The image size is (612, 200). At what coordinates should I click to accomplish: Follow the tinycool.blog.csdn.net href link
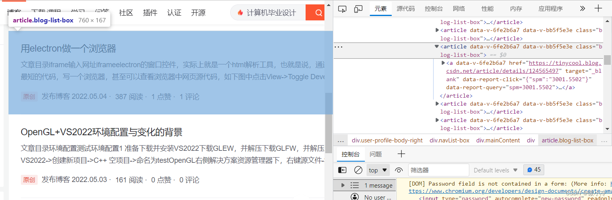[524, 67]
